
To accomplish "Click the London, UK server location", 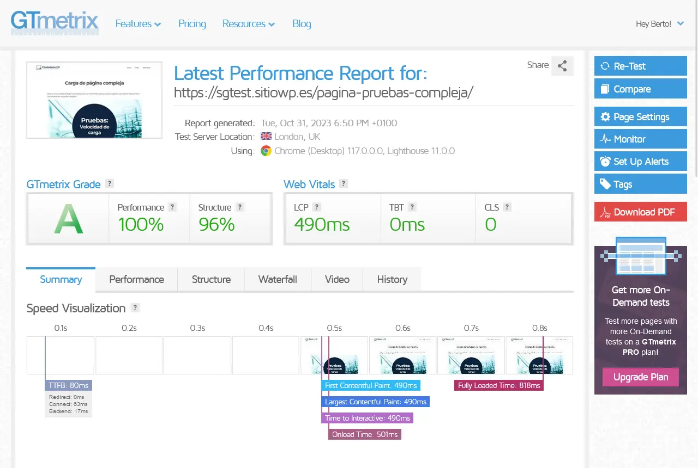I will (x=297, y=137).
